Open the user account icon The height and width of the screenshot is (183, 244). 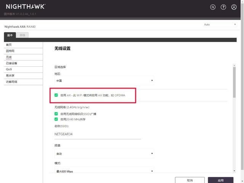coord(234,7)
